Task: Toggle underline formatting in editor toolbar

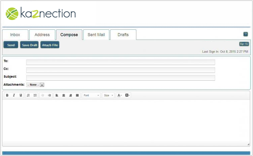Action: coord(21,95)
